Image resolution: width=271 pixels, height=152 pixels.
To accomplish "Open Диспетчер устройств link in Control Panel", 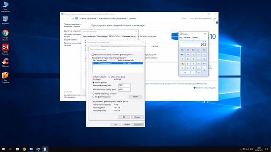I will (x=72, y=31).
